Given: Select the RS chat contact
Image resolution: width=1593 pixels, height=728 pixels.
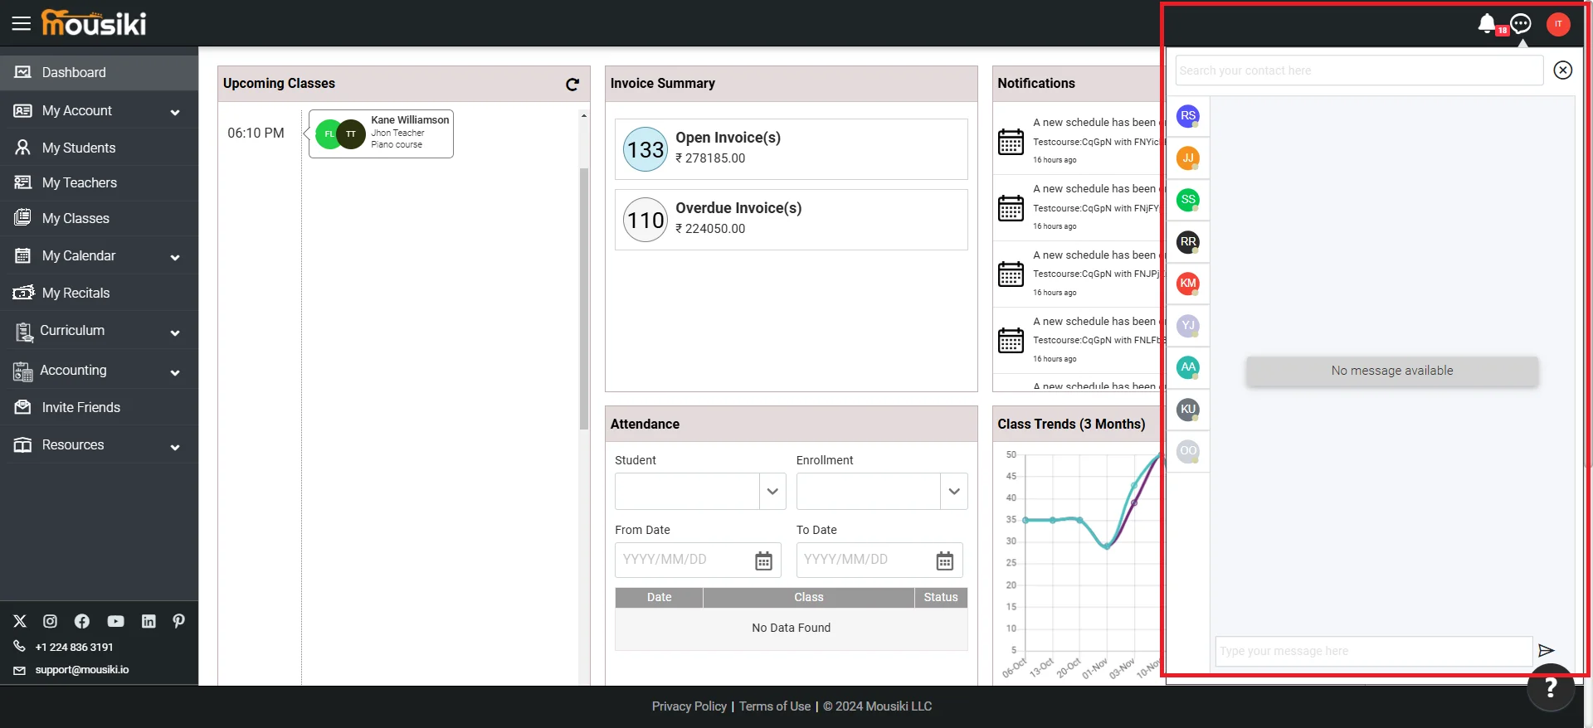Looking at the screenshot, I should click(x=1188, y=116).
